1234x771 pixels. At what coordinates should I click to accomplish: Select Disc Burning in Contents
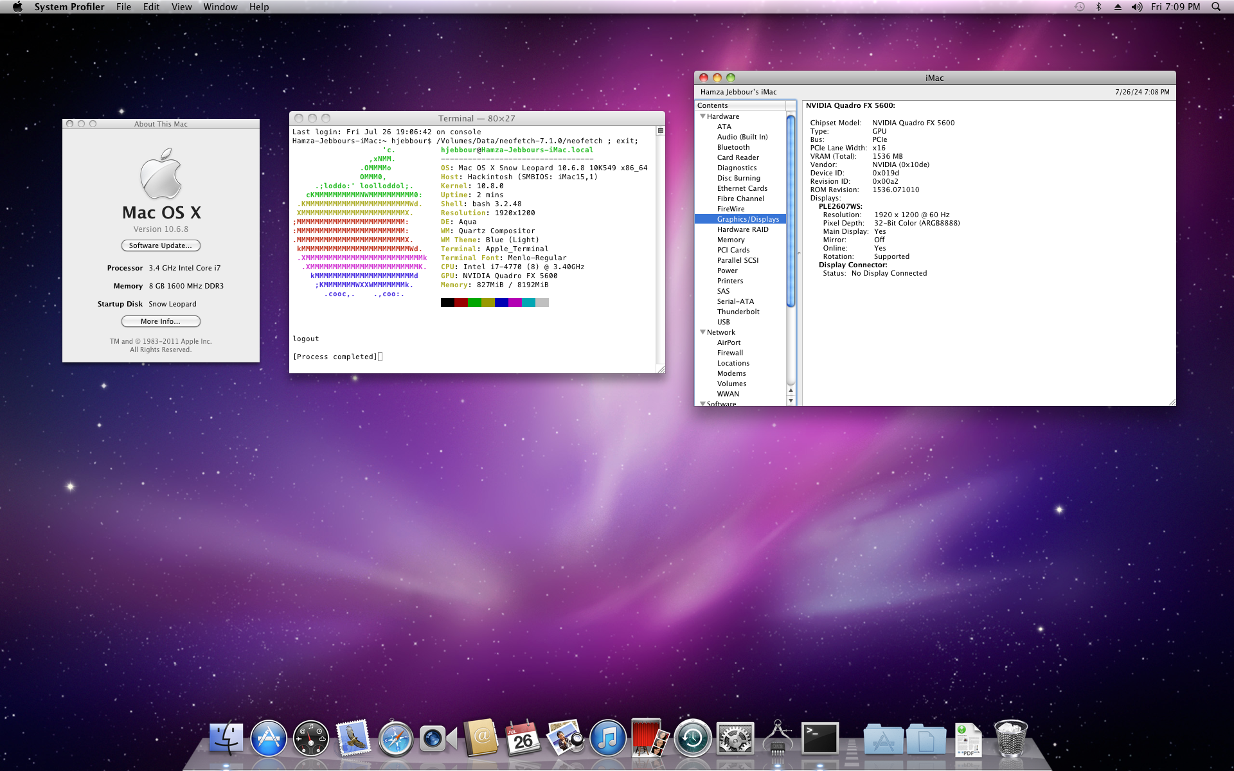(740, 178)
